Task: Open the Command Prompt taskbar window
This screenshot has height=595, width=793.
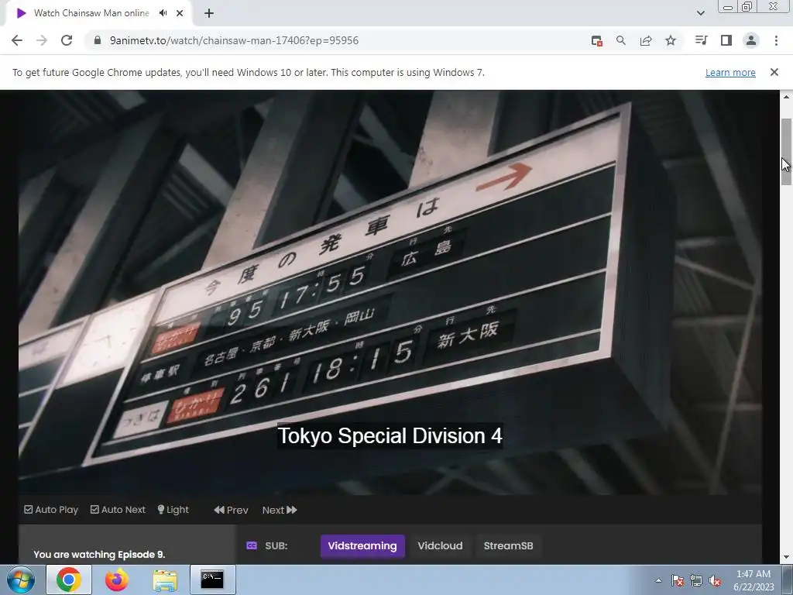Action: 212,580
